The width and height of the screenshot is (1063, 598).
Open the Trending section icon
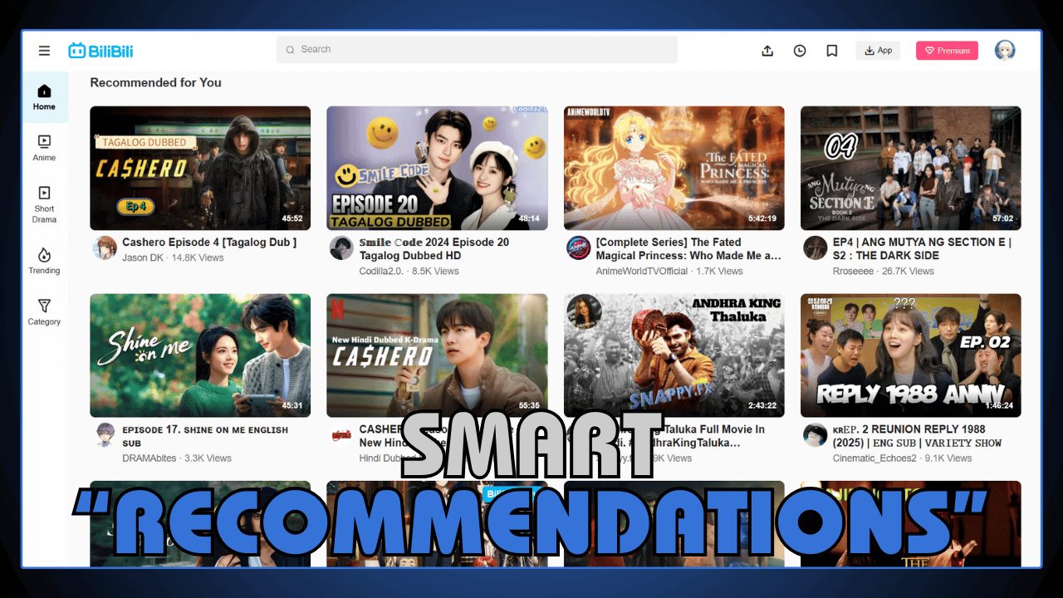point(44,262)
